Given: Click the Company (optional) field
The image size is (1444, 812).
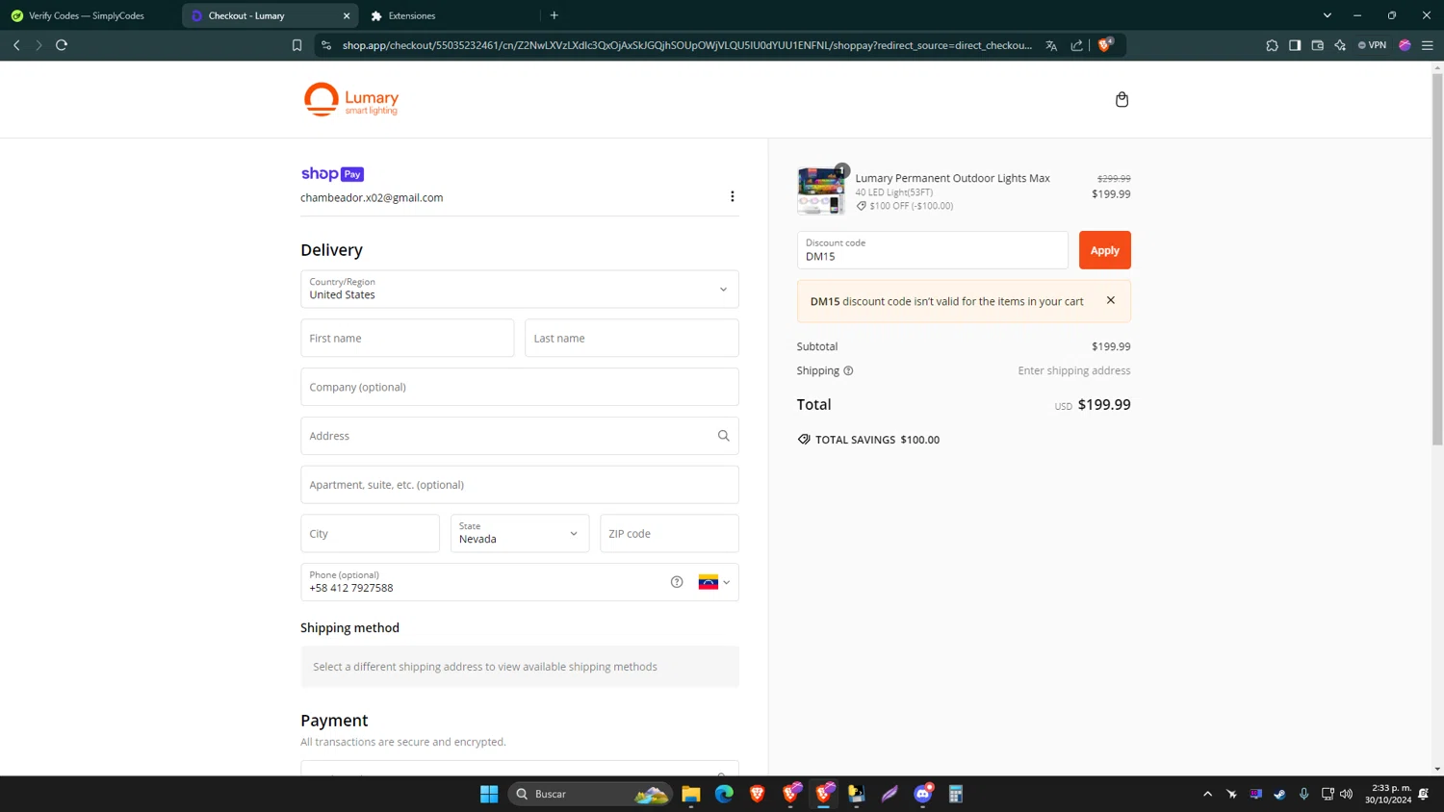Looking at the screenshot, I should pos(520,387).
